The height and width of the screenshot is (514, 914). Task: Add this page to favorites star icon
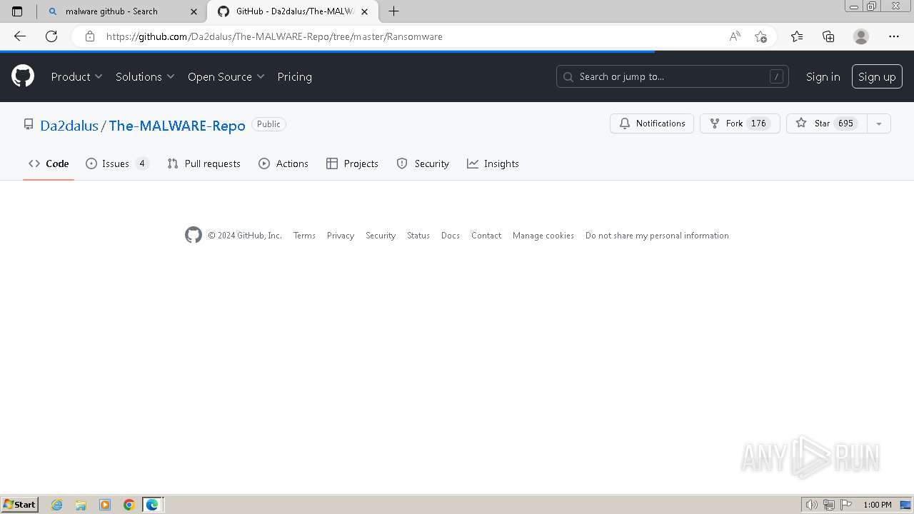coord(760,36)
